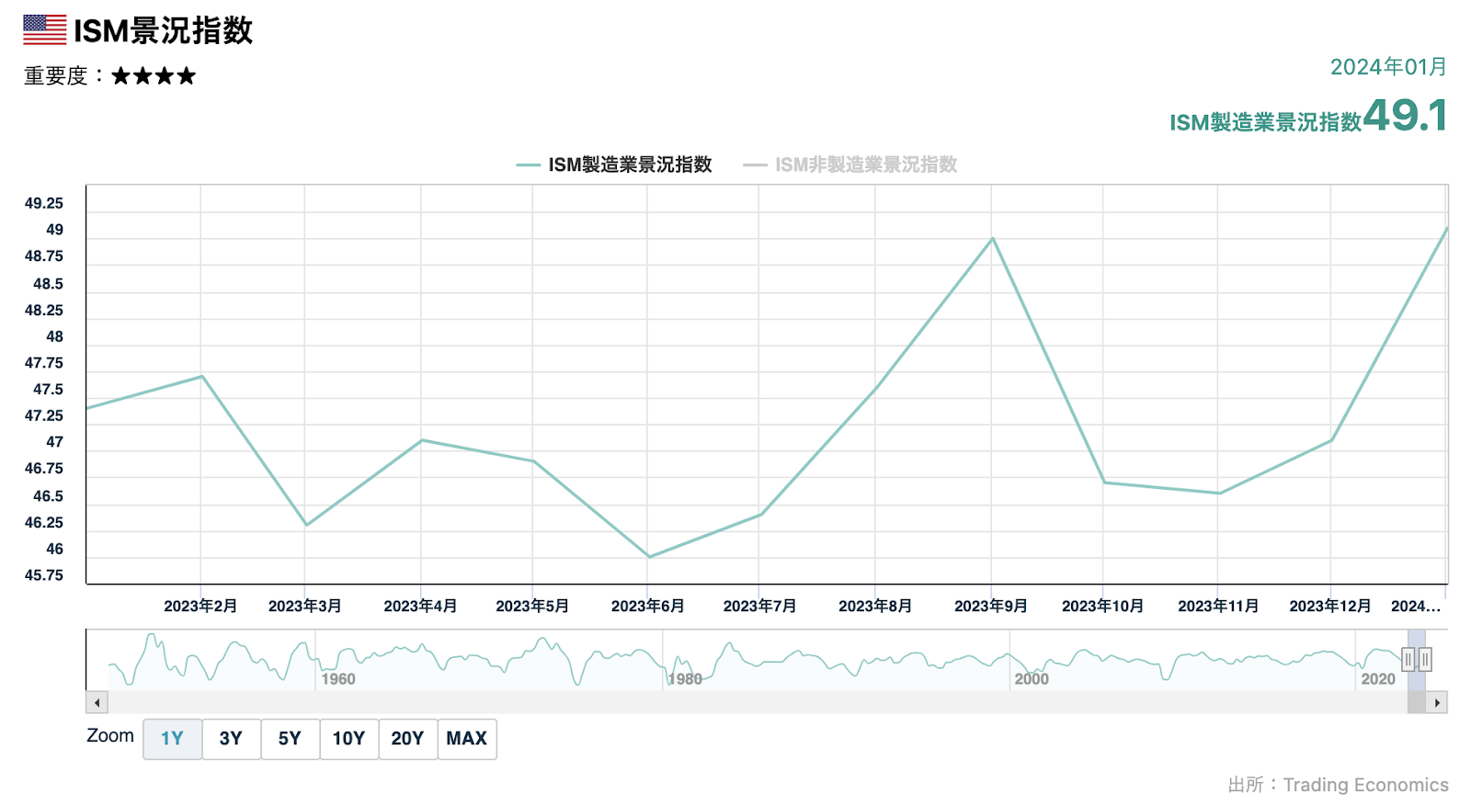Click the 2023年9月 peak data point
This screenshot has width=1471, height=806.
[992, 239]
